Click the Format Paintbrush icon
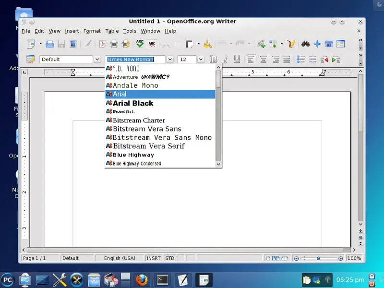 coord(207,44)
